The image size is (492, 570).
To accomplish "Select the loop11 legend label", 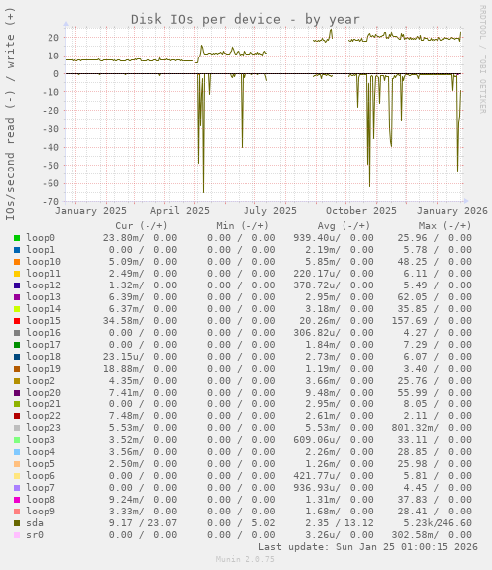I will point(44,274).
